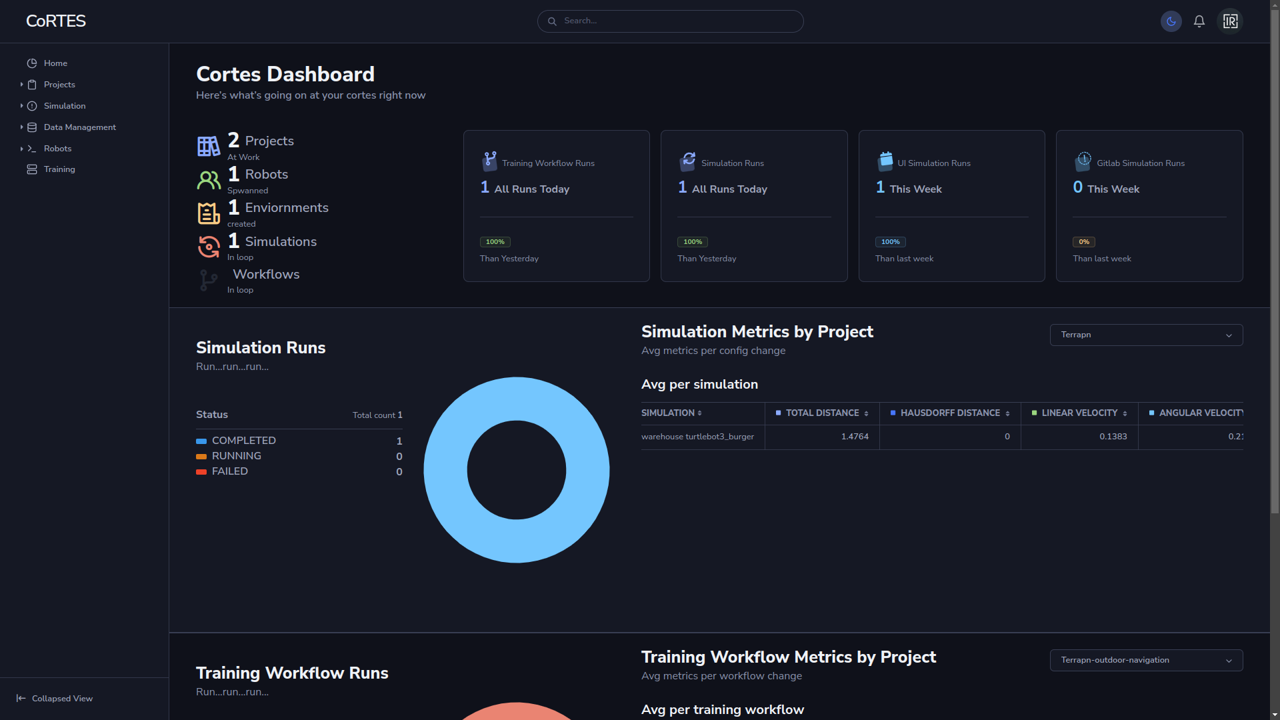Click the Training server icon
Image resolution: width=1280 pixels, height=720 pixels.
32,169
